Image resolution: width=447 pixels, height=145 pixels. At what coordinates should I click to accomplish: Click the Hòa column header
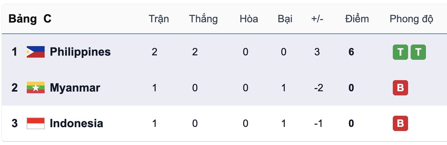point(249,19)
